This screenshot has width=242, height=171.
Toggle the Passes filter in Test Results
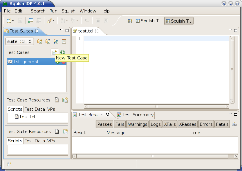pyautogui.click(x=104, y=124)
